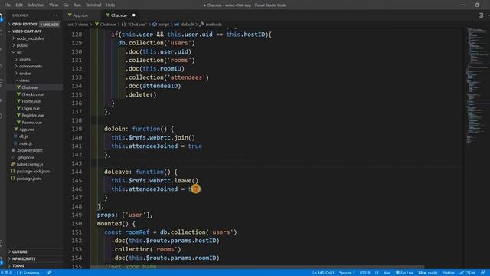The height and width of the screenshot is (276, 490).
Task: Open the File menu
Action: 8,5
